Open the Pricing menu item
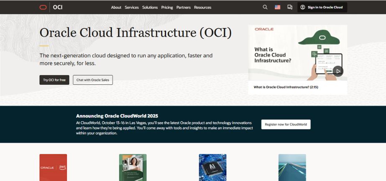Screen dimensions: 386x181 click(167, 7)
